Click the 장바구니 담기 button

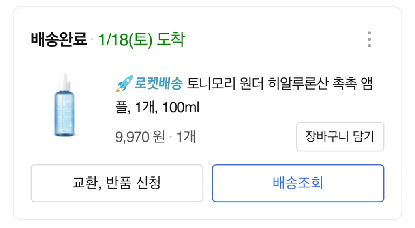(340, 137)
